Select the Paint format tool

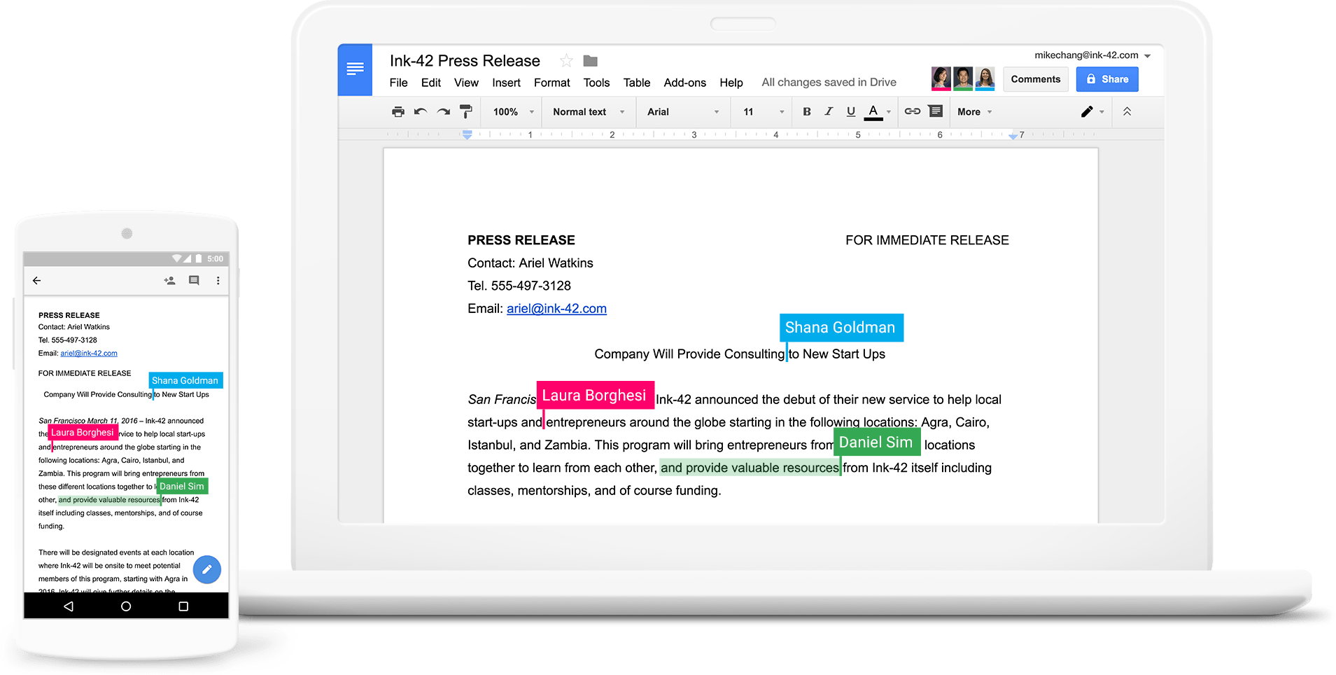[x=465, y=111]
